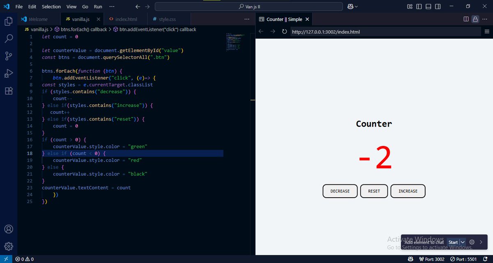Click the preview URL address field
493x263 pixels.
tap(385, 32)
